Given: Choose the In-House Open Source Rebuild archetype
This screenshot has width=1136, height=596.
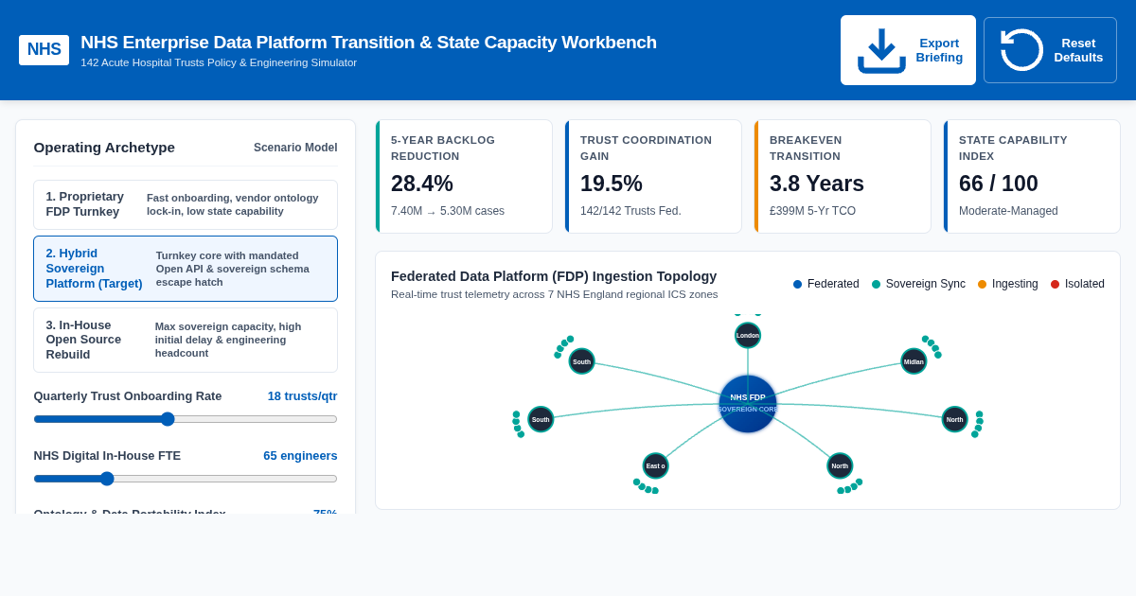Looking at the screenshot, I should (x=186, y=340).
